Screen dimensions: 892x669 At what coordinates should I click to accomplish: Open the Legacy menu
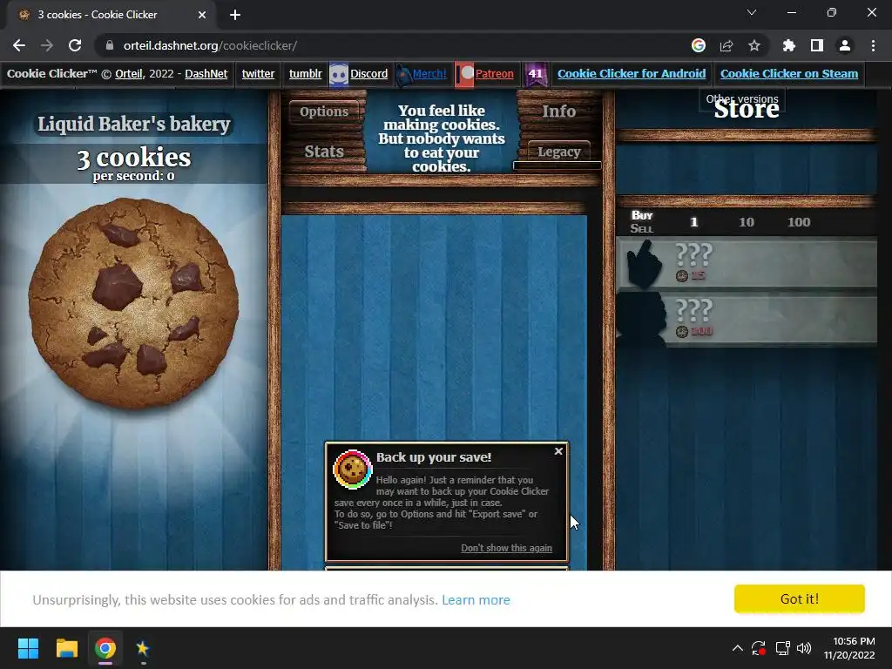pyautogui.click(x=558, y=152)
